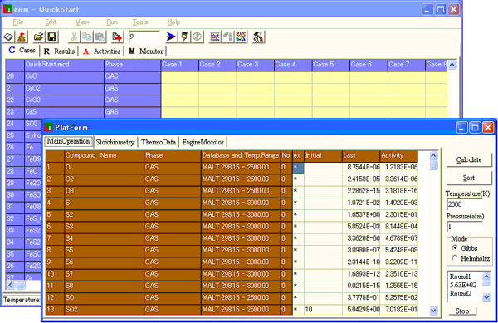Click the Case 5 column header

pyautogui.click(x=331, y=65)
